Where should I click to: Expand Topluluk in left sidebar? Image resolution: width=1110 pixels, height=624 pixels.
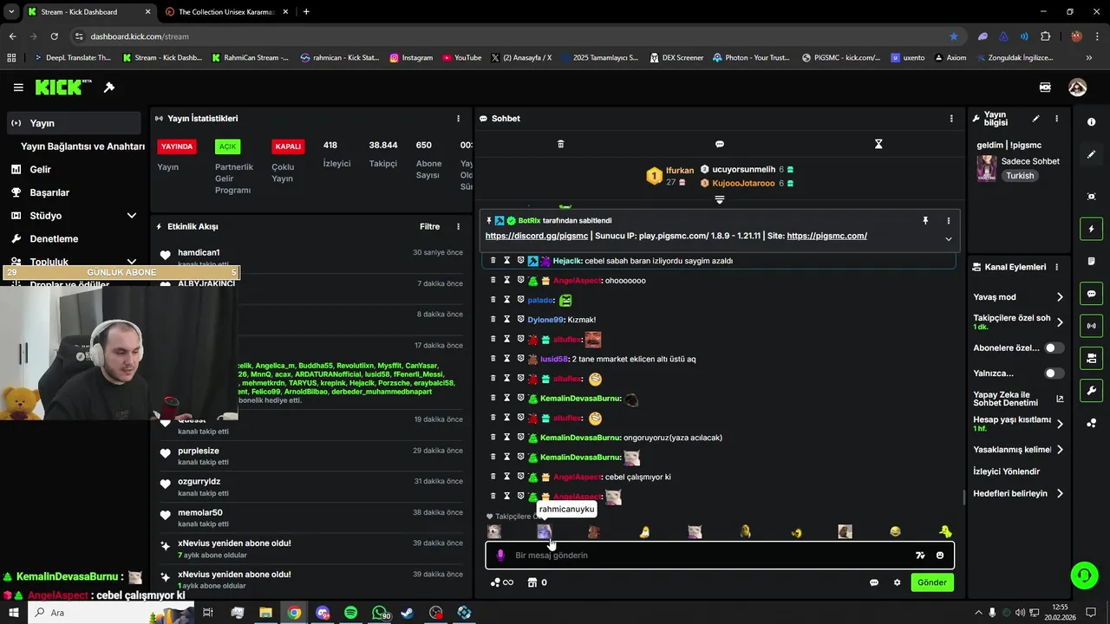132,262
